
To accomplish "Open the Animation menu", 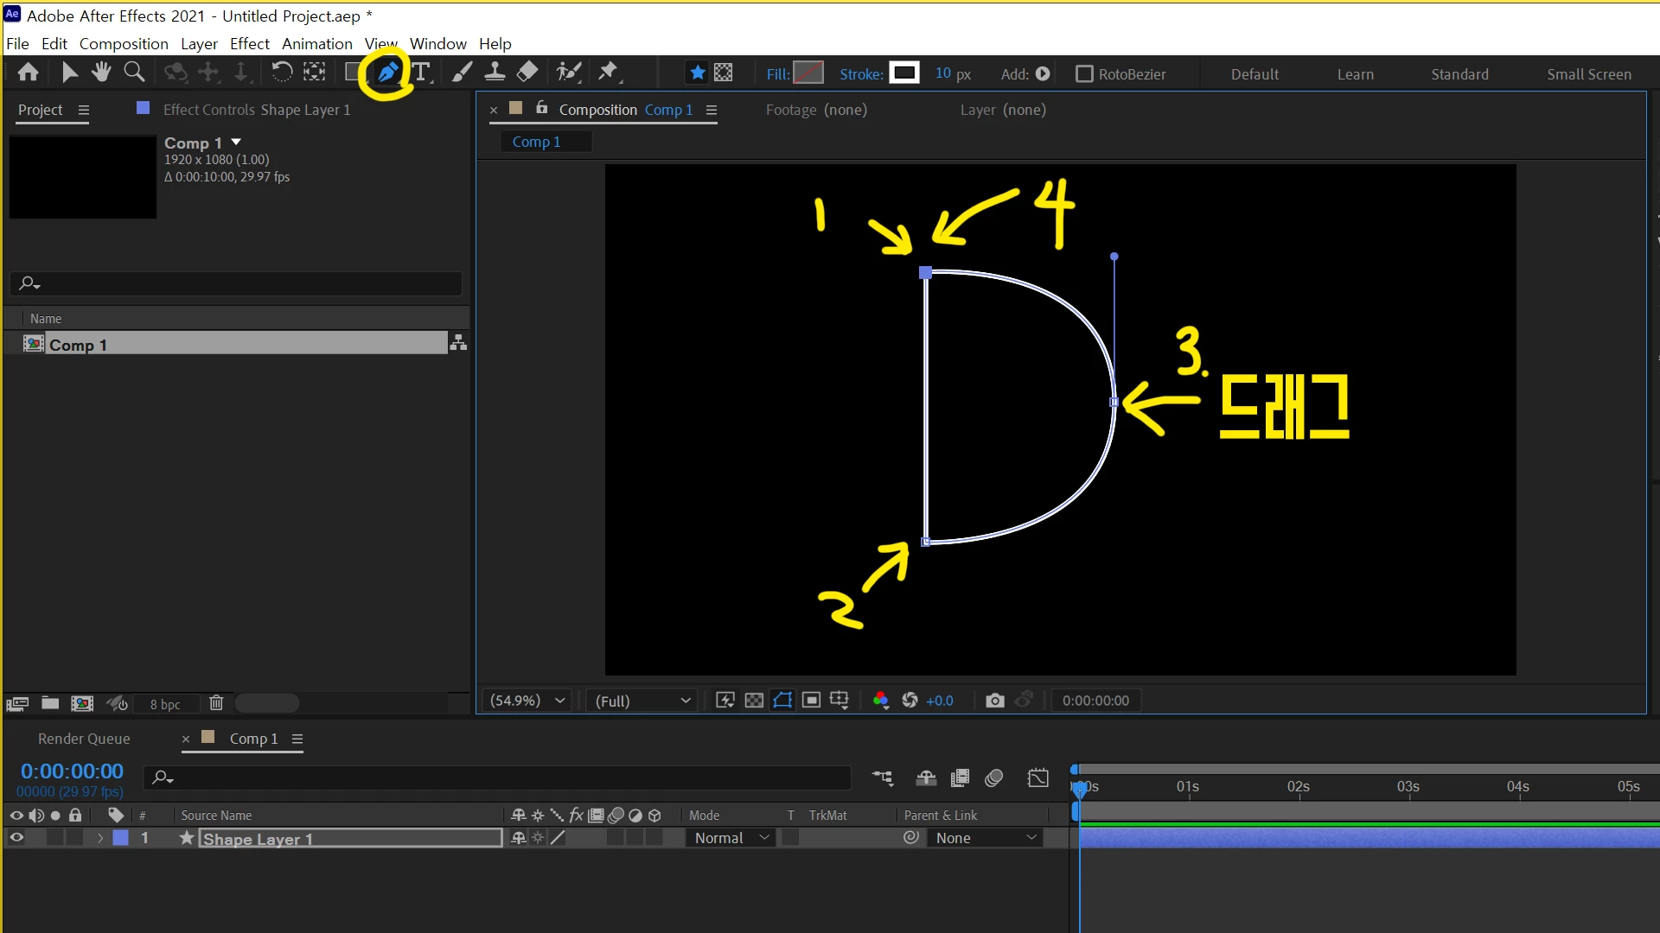I will pyautogui.click(x=316, y=43).
